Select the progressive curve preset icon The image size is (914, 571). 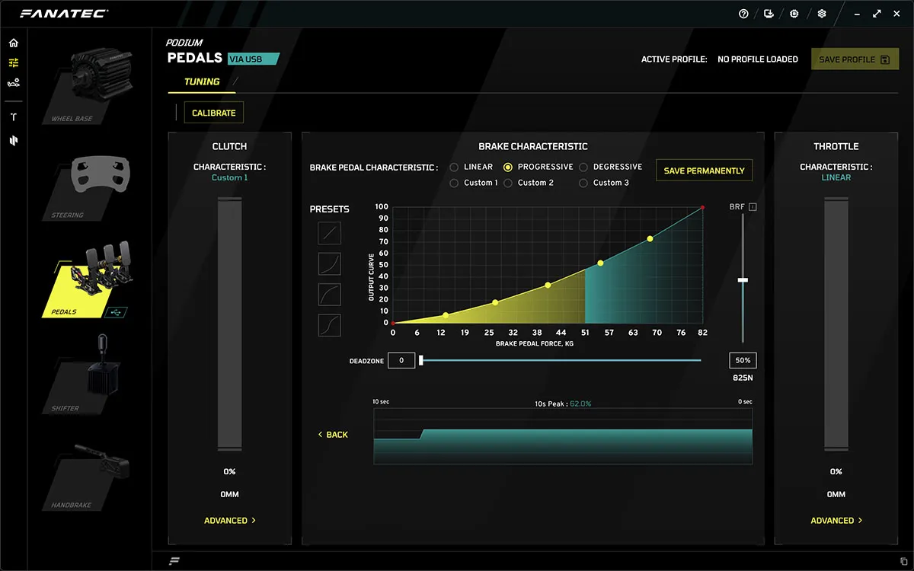[x=330, y=263]
